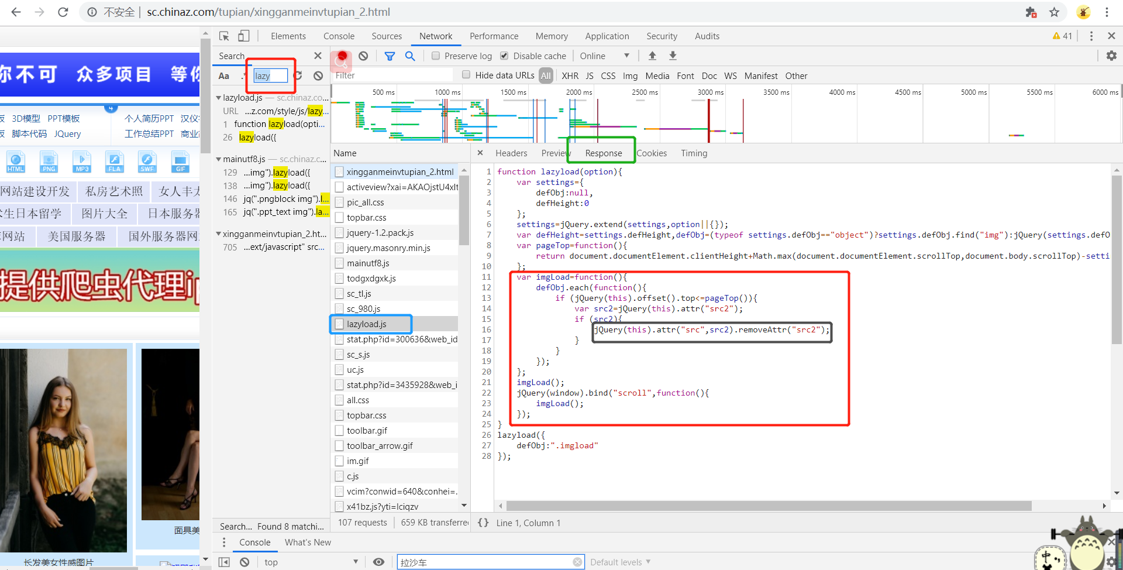
Task: Collapse mainutf8.js search results
Action: [x=219, y=159]
